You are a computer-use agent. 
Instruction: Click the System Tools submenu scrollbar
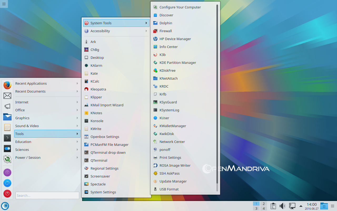tap(217, 98)
